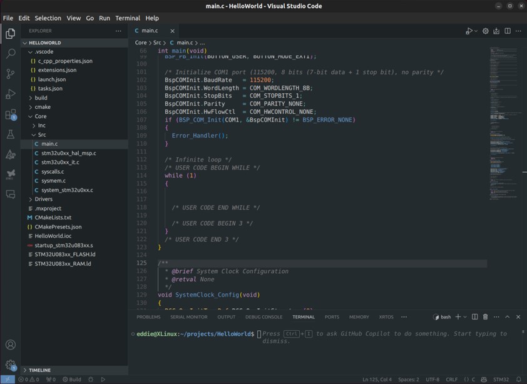Open the Terminal menu in the menu bar
The width and height of the screenshot is (527, 384).
click(x=128, y=18)
